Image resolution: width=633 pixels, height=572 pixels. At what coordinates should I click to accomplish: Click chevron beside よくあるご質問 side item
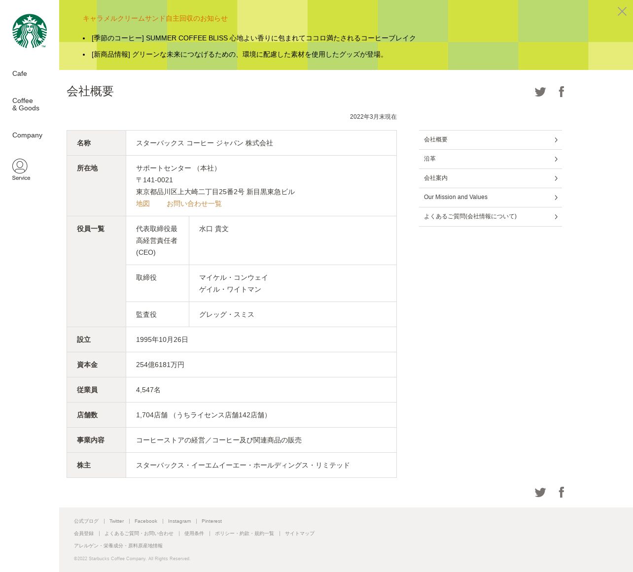pos(556,217)
